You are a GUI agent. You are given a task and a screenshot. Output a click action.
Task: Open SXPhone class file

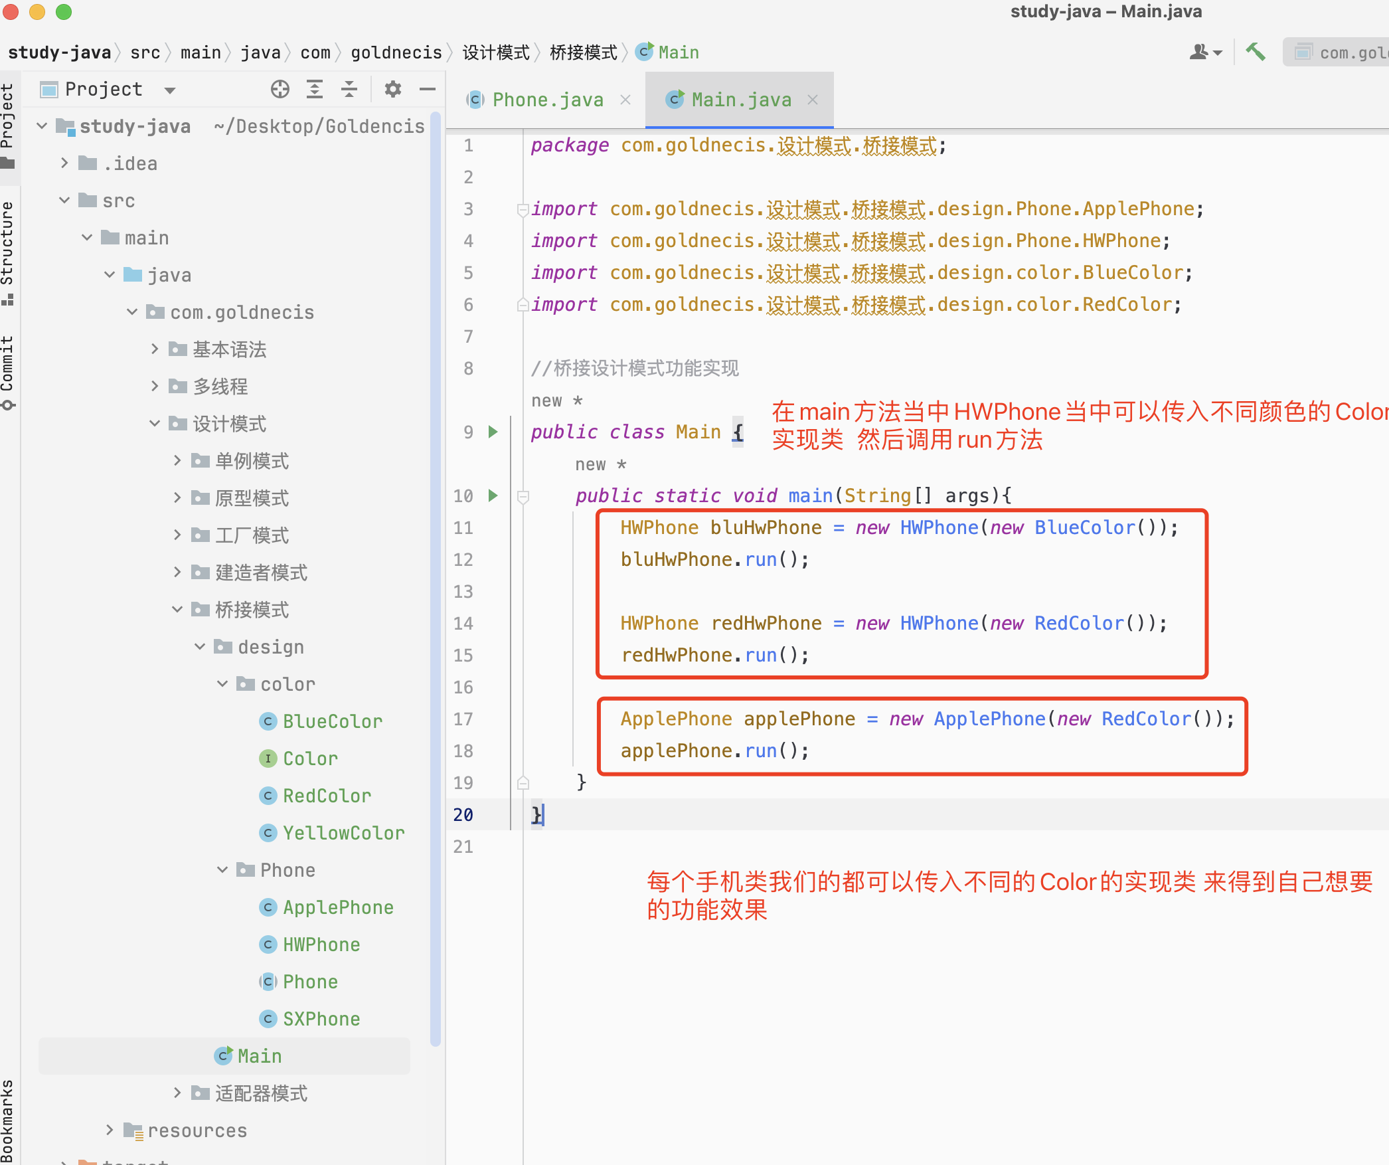point(310,1019)
